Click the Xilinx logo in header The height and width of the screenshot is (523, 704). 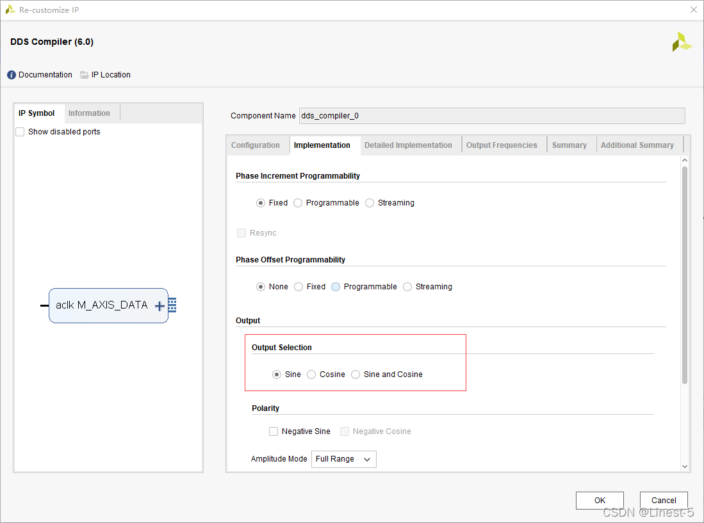[x=682, y=42]
